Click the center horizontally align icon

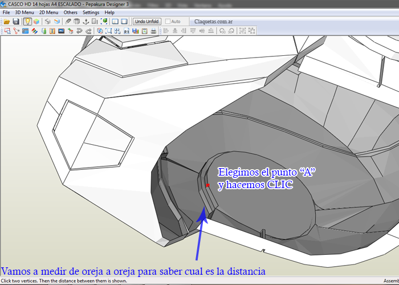coord(175,31)
